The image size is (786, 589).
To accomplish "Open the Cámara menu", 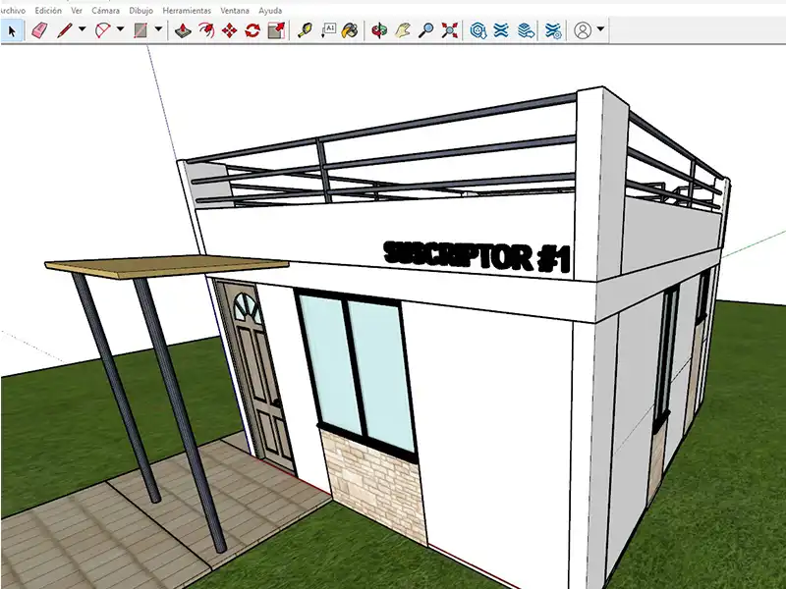I will coord(106,10).
